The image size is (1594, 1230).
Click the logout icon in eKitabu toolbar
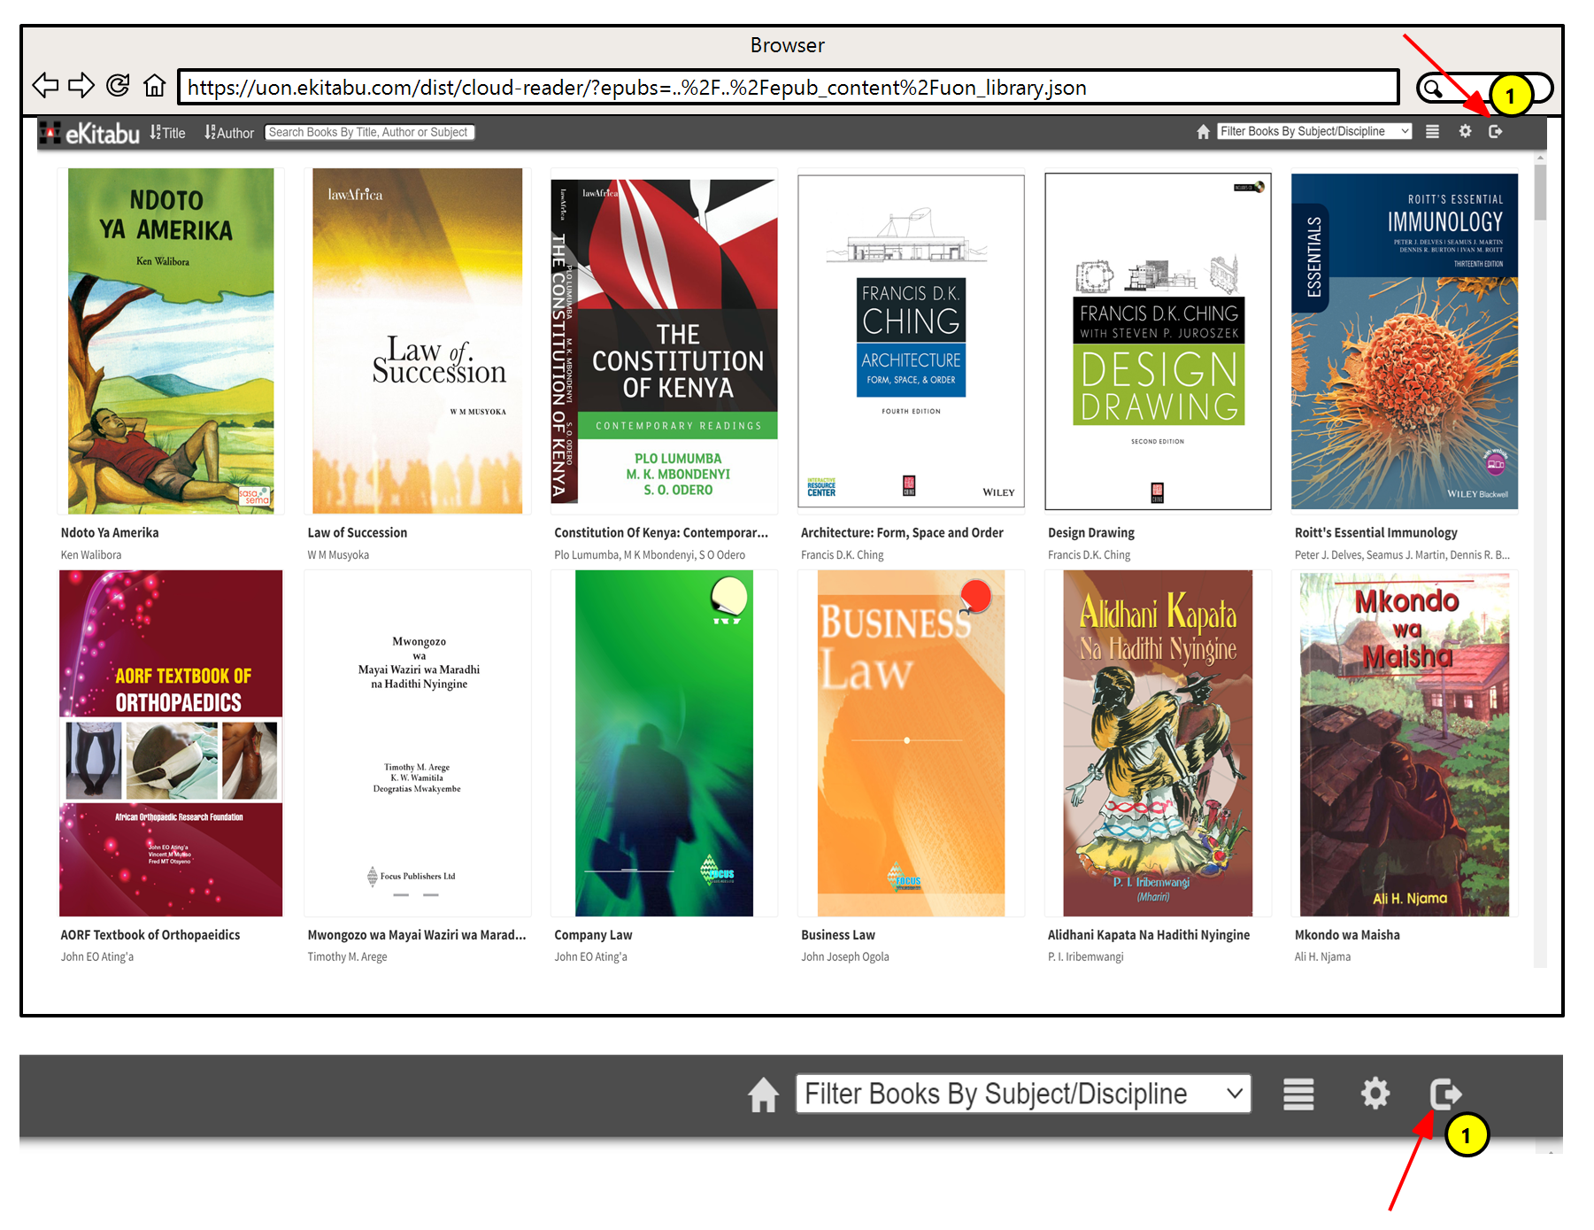(1495, 131)
